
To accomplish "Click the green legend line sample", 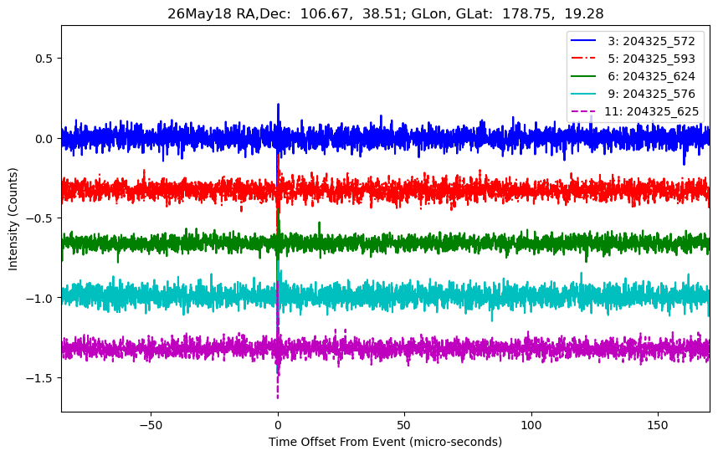I will (583, 76).
